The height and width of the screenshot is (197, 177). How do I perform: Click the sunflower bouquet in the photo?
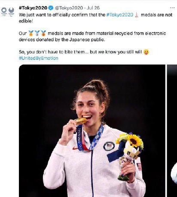click(129, 142)
